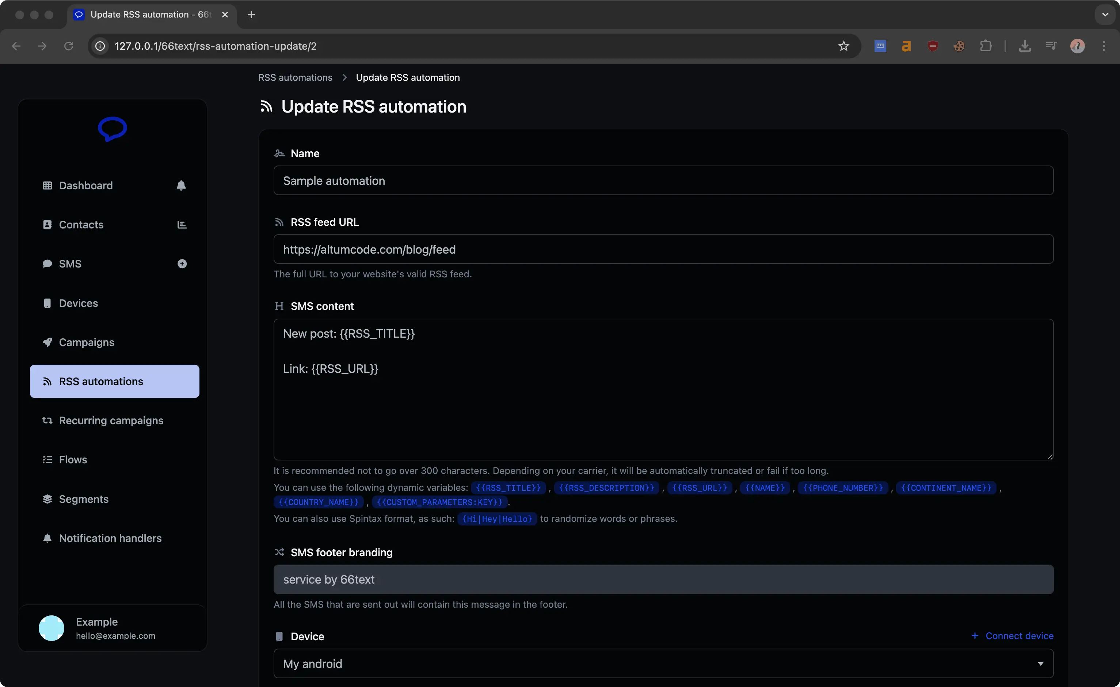Open the browser extensions puzzle icon

986,46
